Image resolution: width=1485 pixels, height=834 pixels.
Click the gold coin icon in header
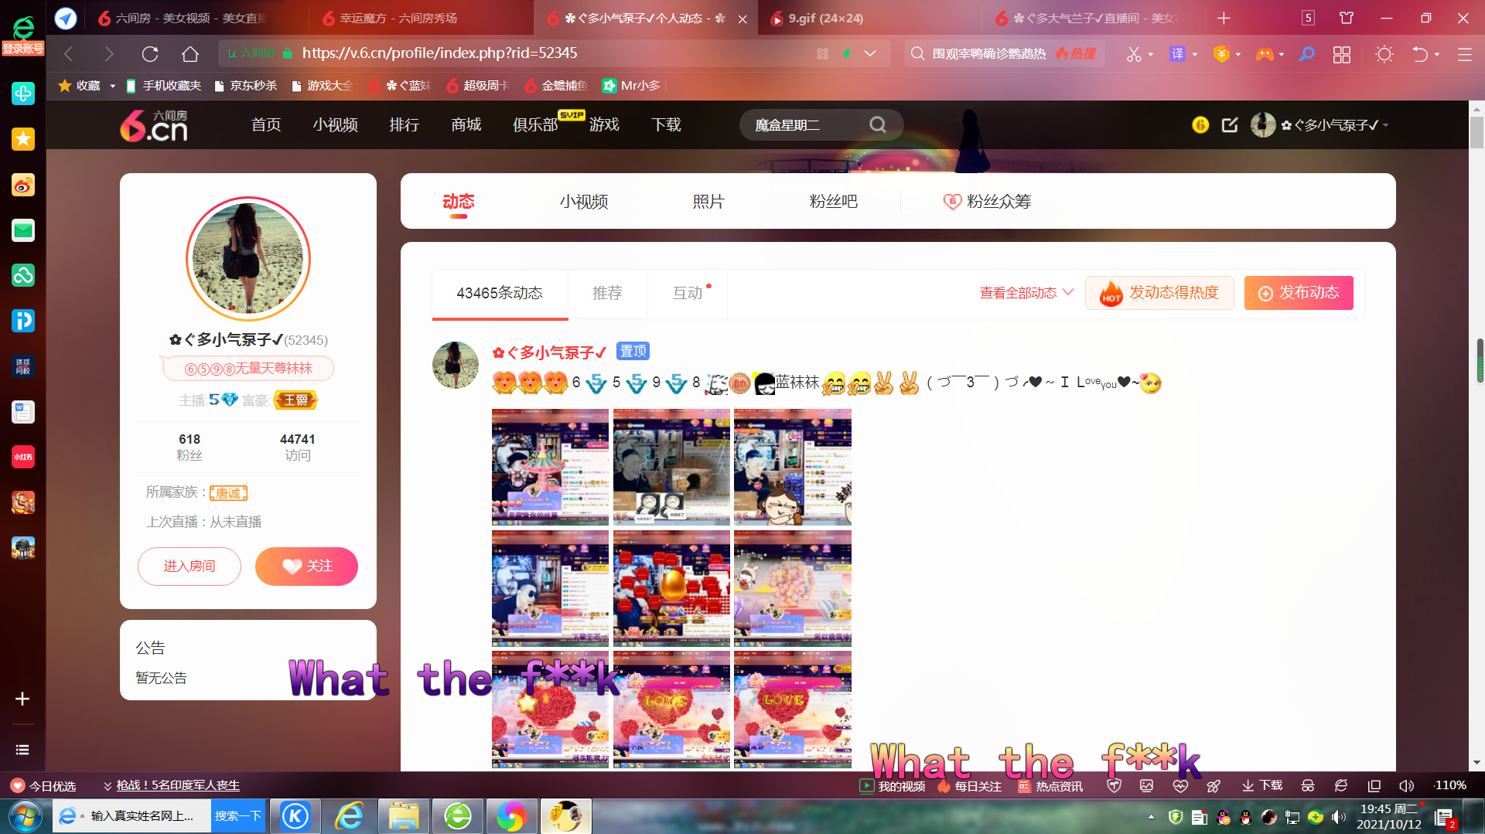point(1200,124)
